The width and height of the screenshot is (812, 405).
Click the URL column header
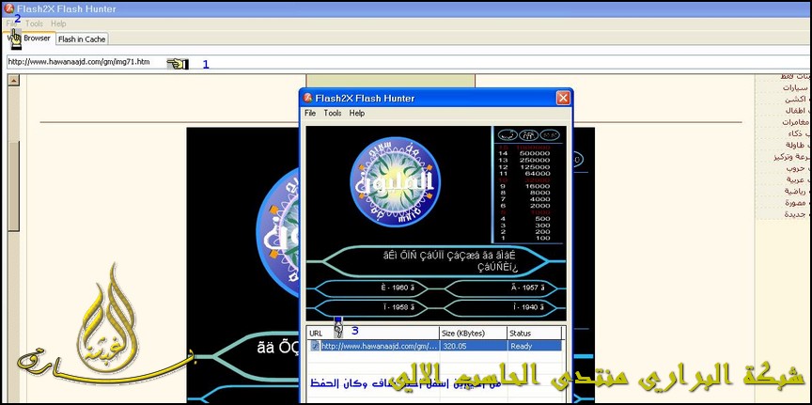[x=373, y=333]
